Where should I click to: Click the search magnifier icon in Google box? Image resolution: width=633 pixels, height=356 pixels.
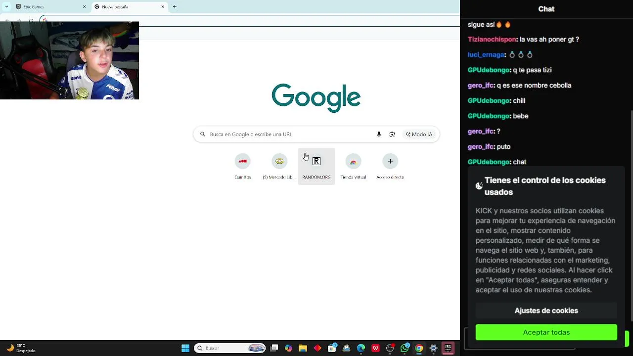click(x=202, y=134)
